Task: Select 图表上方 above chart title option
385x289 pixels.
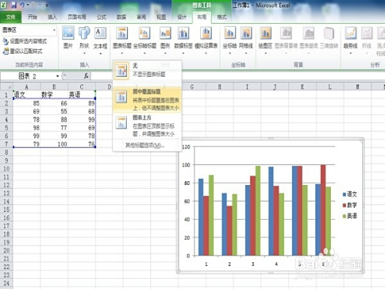Action: (x=147, y=126)
